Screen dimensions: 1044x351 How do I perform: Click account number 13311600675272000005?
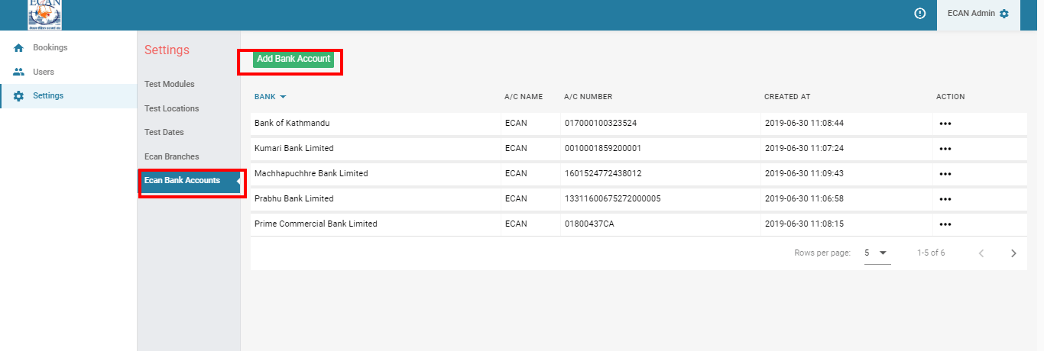pos(612,198)
